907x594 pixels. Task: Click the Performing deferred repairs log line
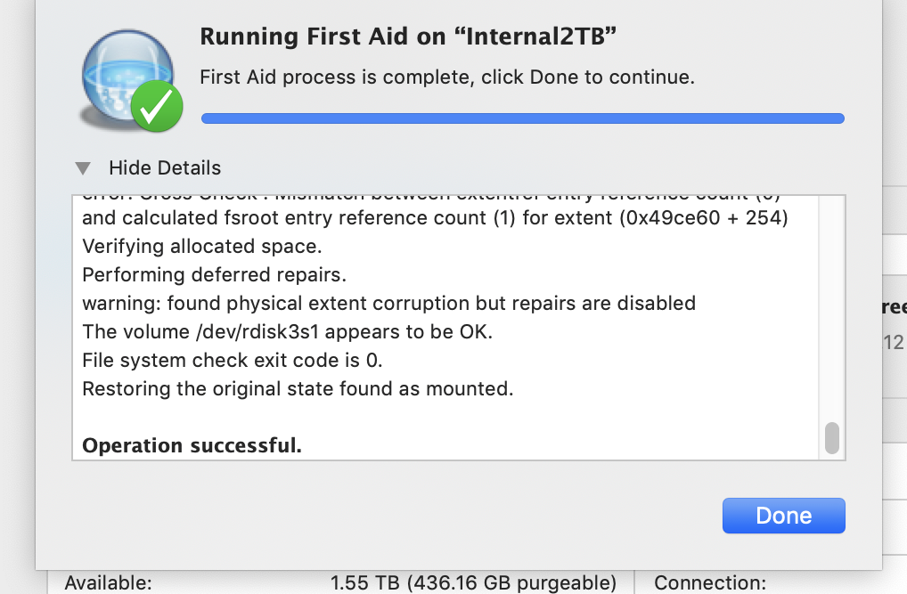[214, 274]
